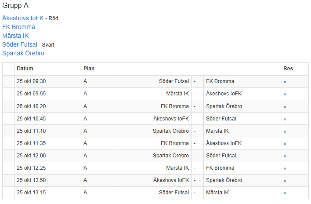311x204 pixels.
Task: Select the 25 okt 09.30 match row date
Action: pyautogui.click(x=31, y=81)
